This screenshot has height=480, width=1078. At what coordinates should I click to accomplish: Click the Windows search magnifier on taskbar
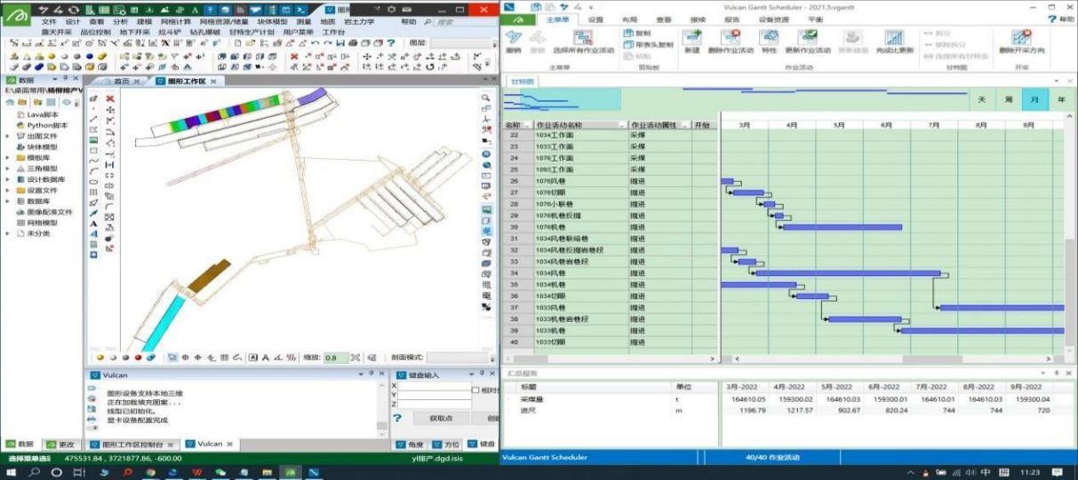point(35,473)
